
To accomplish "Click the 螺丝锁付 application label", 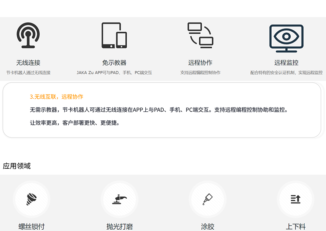I will pos(31,226).
